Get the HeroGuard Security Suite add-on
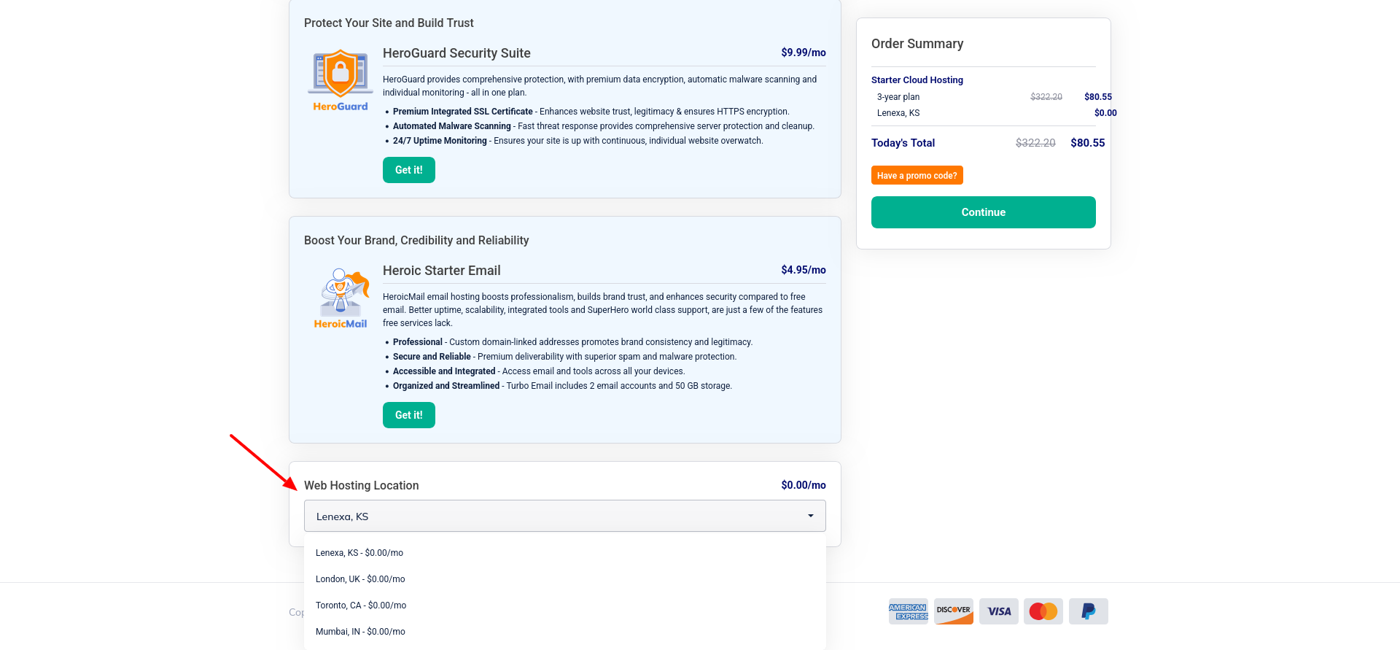Viewport: 1400px width, 650px height. pos(409,170)
